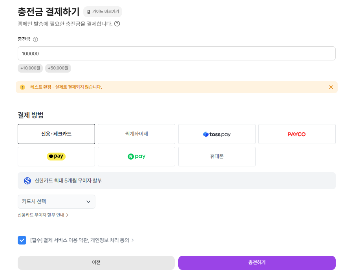Click the orange warning icon in banner

coord(22,87)
